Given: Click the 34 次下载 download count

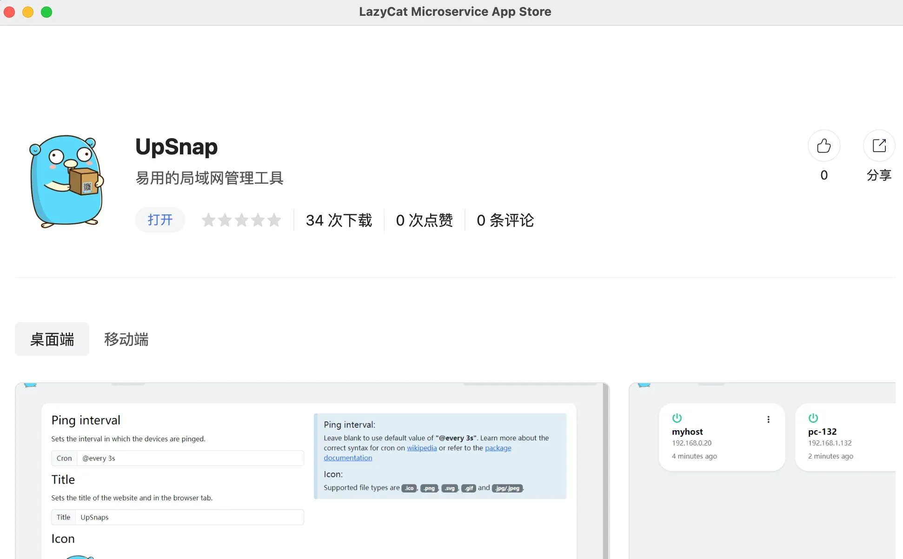Looking at the screenshot, I should point(339,220).
